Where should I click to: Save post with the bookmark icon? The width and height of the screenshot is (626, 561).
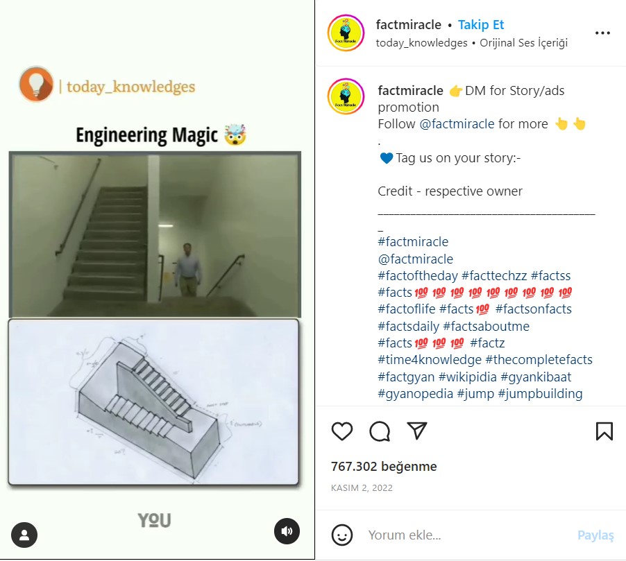coord(604,431)
